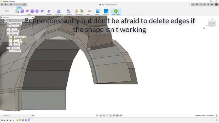Open the File menu dropdown
Screen dimensions: 219x123
point(6,4)
